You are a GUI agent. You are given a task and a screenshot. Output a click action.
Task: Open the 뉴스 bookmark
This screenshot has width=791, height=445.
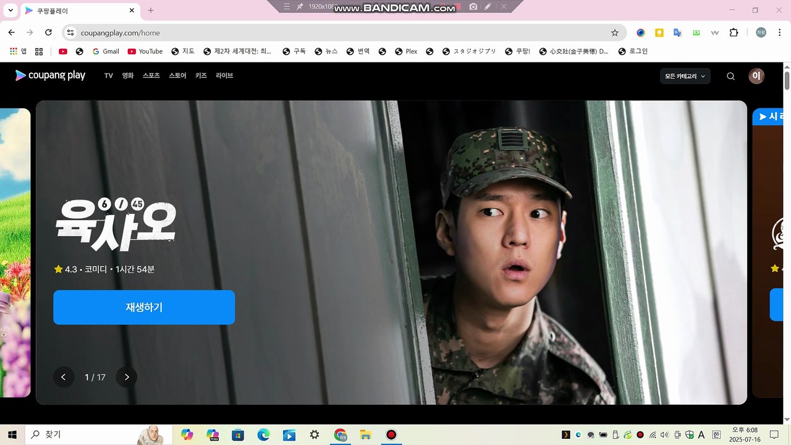click(326, 51)
